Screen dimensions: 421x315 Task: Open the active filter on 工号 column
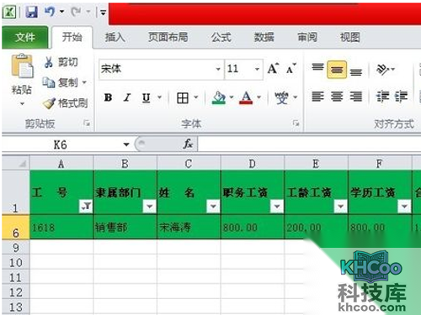click(86, 207)
